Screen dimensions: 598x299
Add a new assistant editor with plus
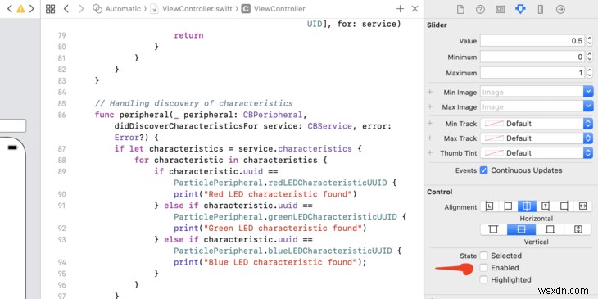(x=400, y=9)
